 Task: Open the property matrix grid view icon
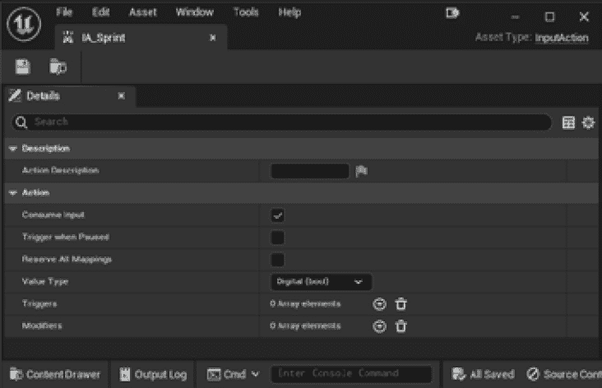pos(568,122)
